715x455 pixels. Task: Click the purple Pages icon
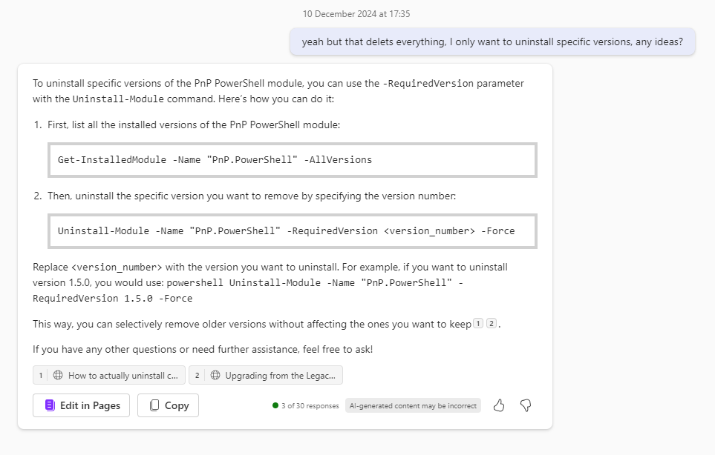pyautogui.click(x=50, y=405)
